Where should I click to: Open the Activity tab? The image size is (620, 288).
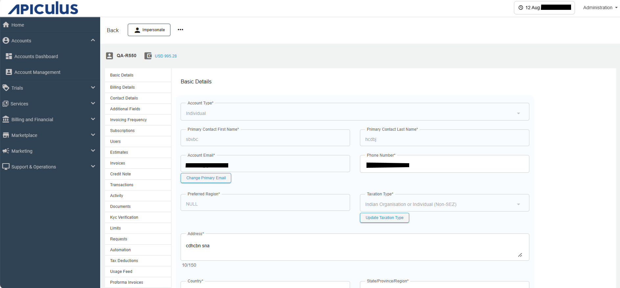point(138,196)
